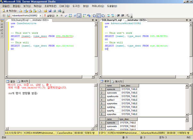Click the comment out selected lines icon
This screenshot has width=193, height=140.
tap(108, 16)
